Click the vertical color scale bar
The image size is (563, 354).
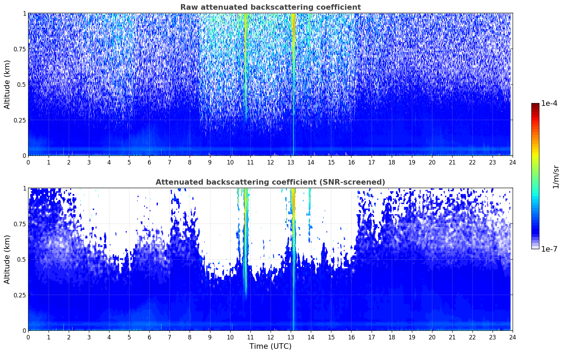click(535, 176)
